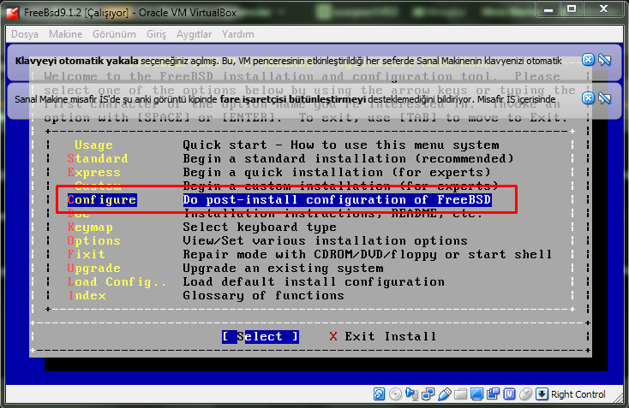Click the VirtualBox icon in the title bar

coord(13,13)
